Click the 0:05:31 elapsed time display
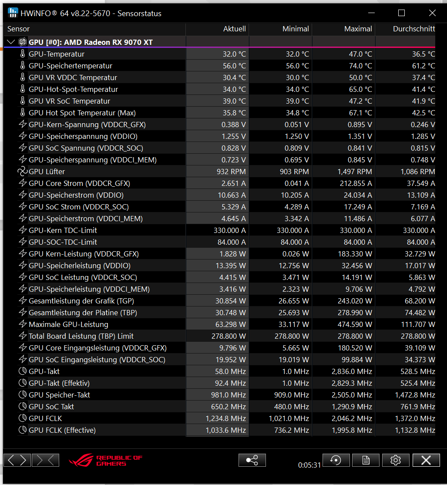The height and width of the screenshot is (485, 447). click(309, 465)
